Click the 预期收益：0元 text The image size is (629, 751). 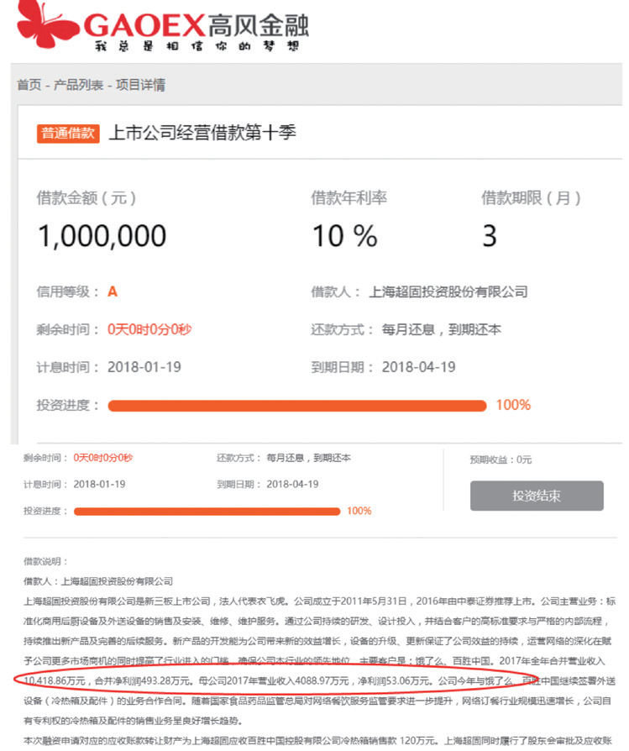point(501,460)
